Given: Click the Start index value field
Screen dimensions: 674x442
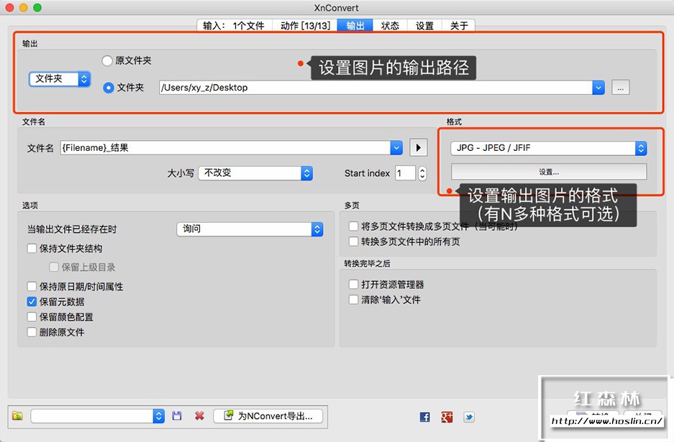Looking at the screenshot, I should pyautogui.click(x=406, y=173).
